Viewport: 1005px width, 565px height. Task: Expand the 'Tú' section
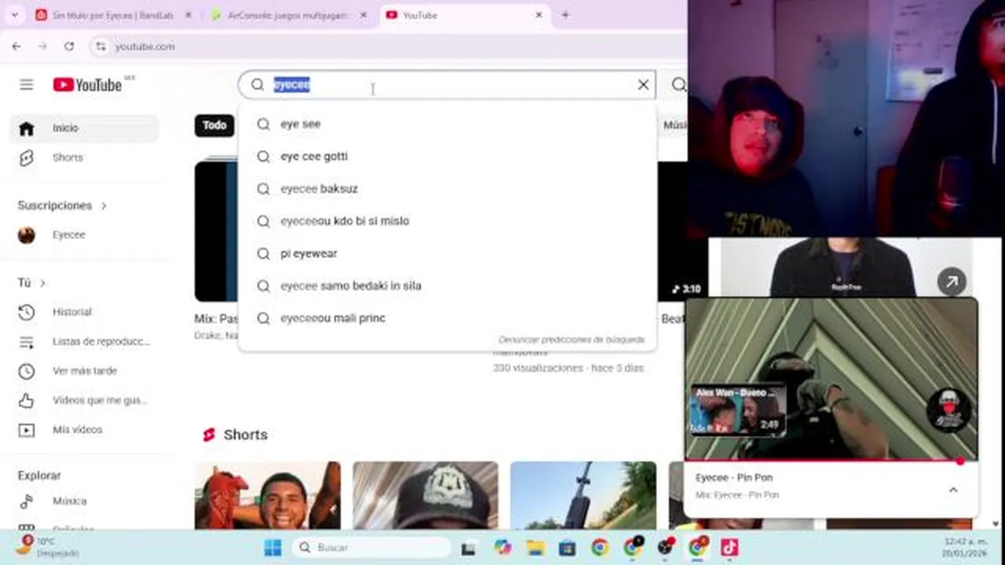31,282
